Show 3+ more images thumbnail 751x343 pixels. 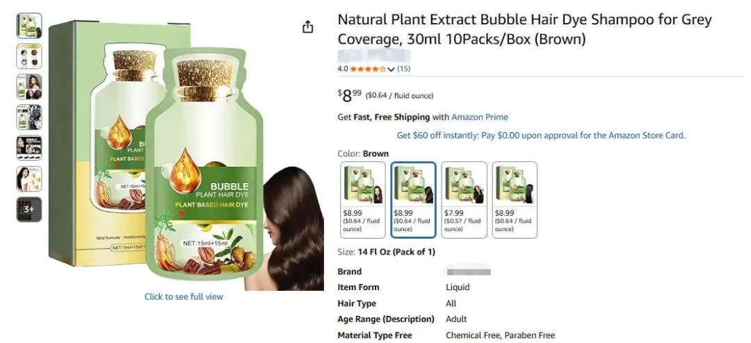(x=29, y=209)
